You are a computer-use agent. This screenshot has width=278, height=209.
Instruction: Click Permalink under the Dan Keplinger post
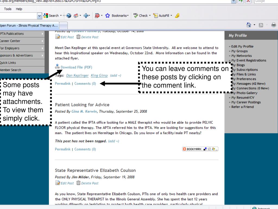click(63, 84)
